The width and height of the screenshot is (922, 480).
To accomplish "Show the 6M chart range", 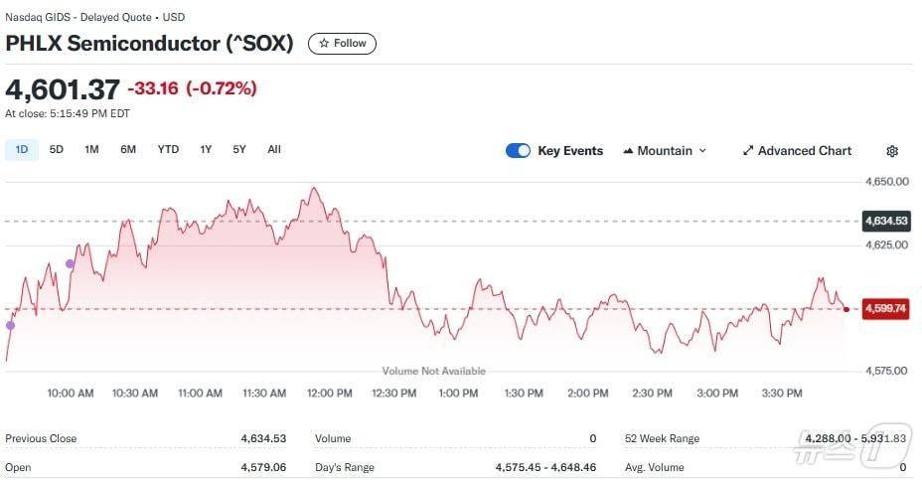I will (128, 150).
